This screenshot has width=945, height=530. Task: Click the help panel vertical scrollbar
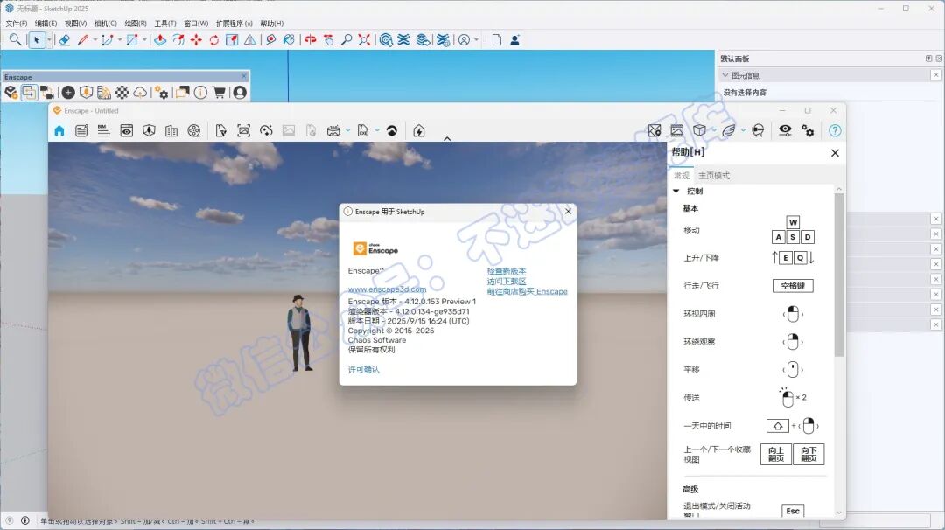click(839, 274)
